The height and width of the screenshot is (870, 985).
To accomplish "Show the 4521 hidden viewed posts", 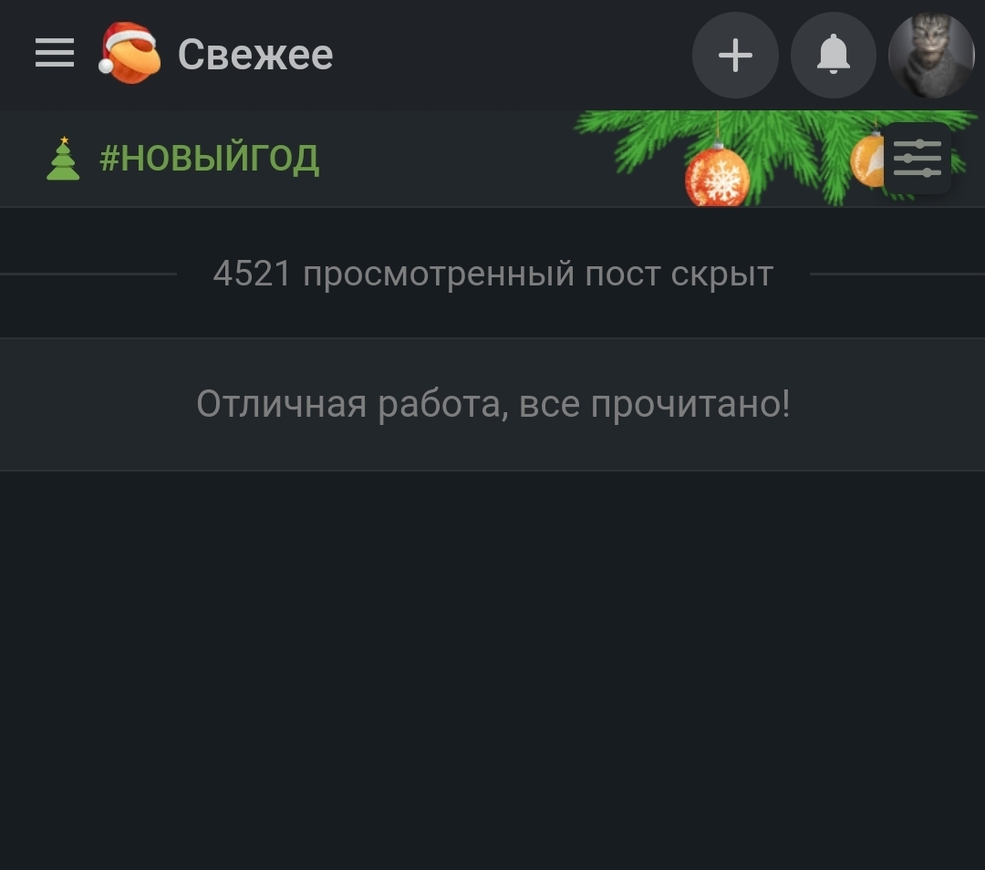I will point(493,274).
